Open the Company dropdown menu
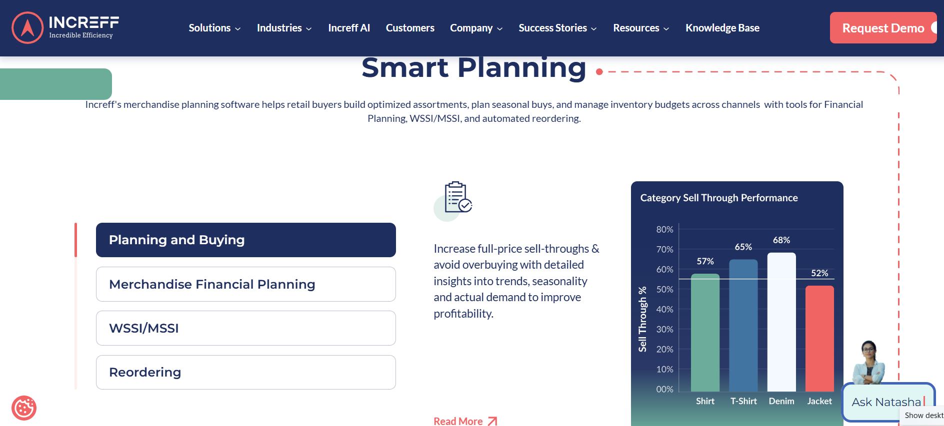 [x=476, y=28]
